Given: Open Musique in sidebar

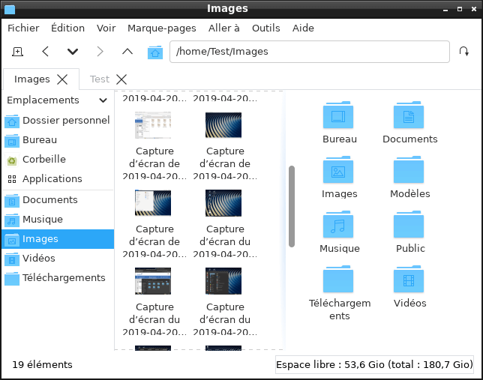Looking at the screenshot, I should pos(58,220).
